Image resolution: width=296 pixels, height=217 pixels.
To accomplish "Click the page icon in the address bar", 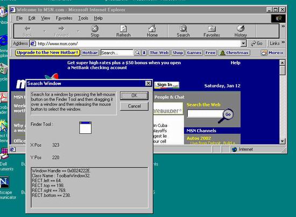I will pos(33,44).
